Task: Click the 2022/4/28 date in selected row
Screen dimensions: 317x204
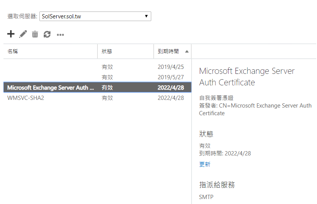Action: point(171,88)
